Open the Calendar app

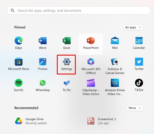pos(139,41)
